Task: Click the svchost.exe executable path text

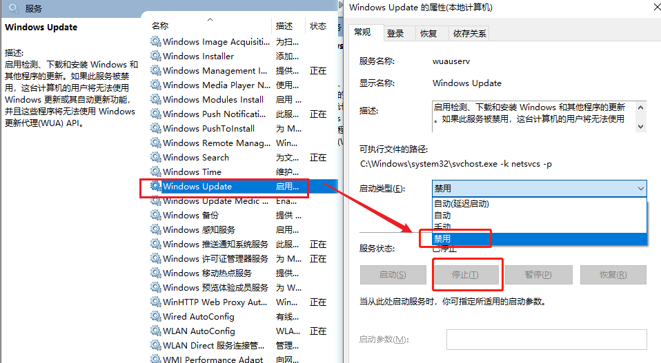Action: (455, 164)
